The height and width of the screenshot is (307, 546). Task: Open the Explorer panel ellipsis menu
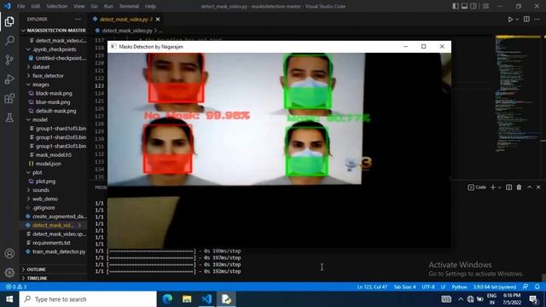[78, 19]
